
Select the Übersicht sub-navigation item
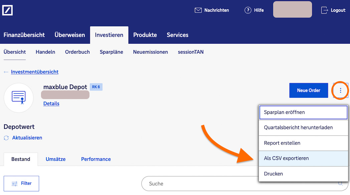click(x=15, y=52)
